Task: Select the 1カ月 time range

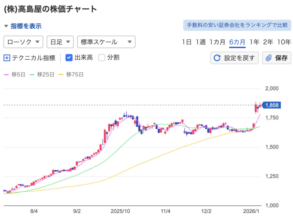Action: 217,42
